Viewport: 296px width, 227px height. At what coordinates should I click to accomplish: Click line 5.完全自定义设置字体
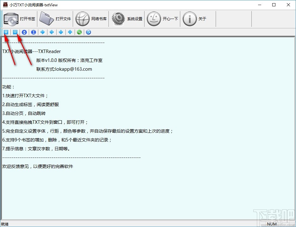[x=88, y=131]
